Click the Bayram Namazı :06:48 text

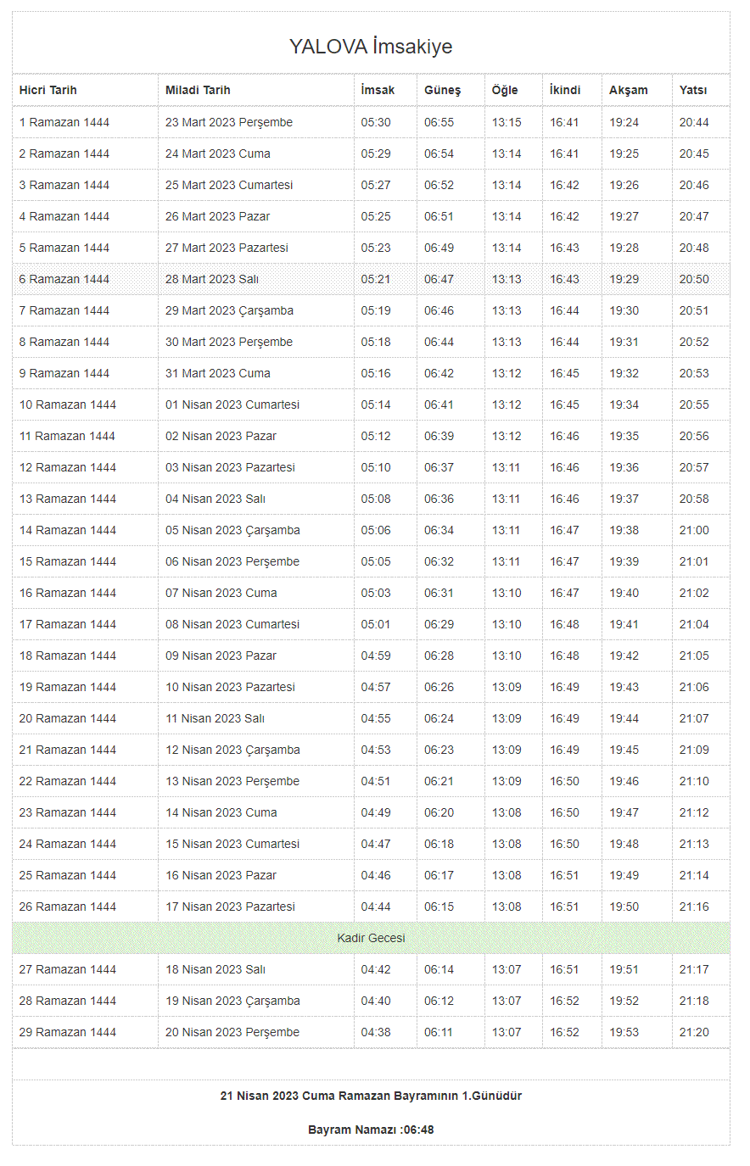tap(371, 1130)
